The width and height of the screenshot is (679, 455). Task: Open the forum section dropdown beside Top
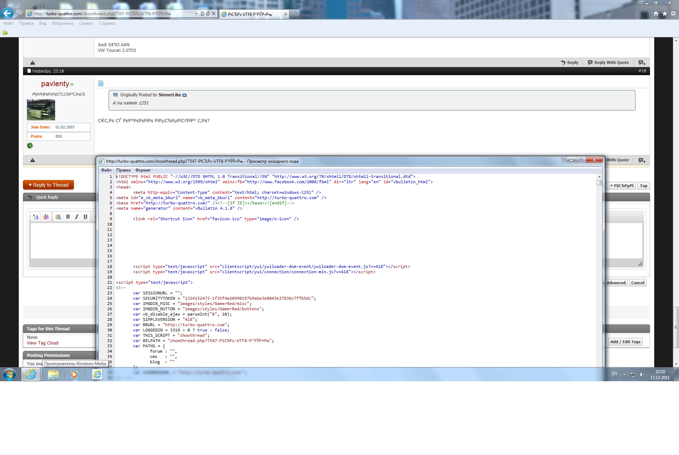click(622, 186)
